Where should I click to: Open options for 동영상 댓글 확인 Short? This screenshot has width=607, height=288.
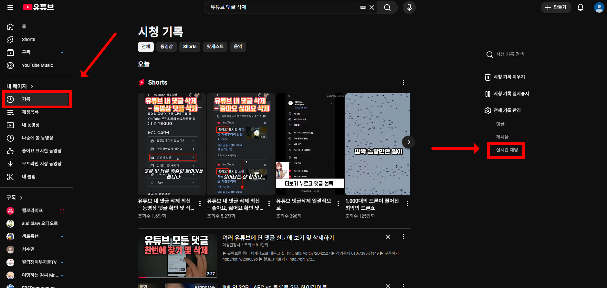200,203
